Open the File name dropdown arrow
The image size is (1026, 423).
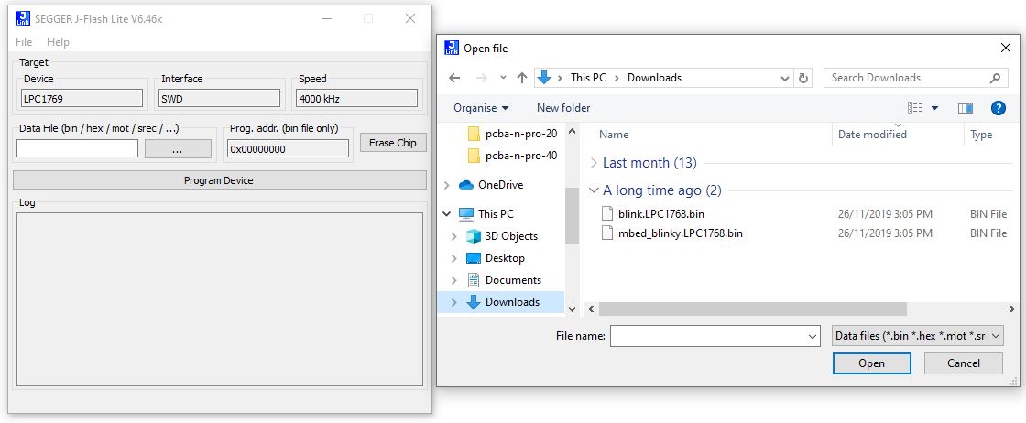tap(813, 336)
